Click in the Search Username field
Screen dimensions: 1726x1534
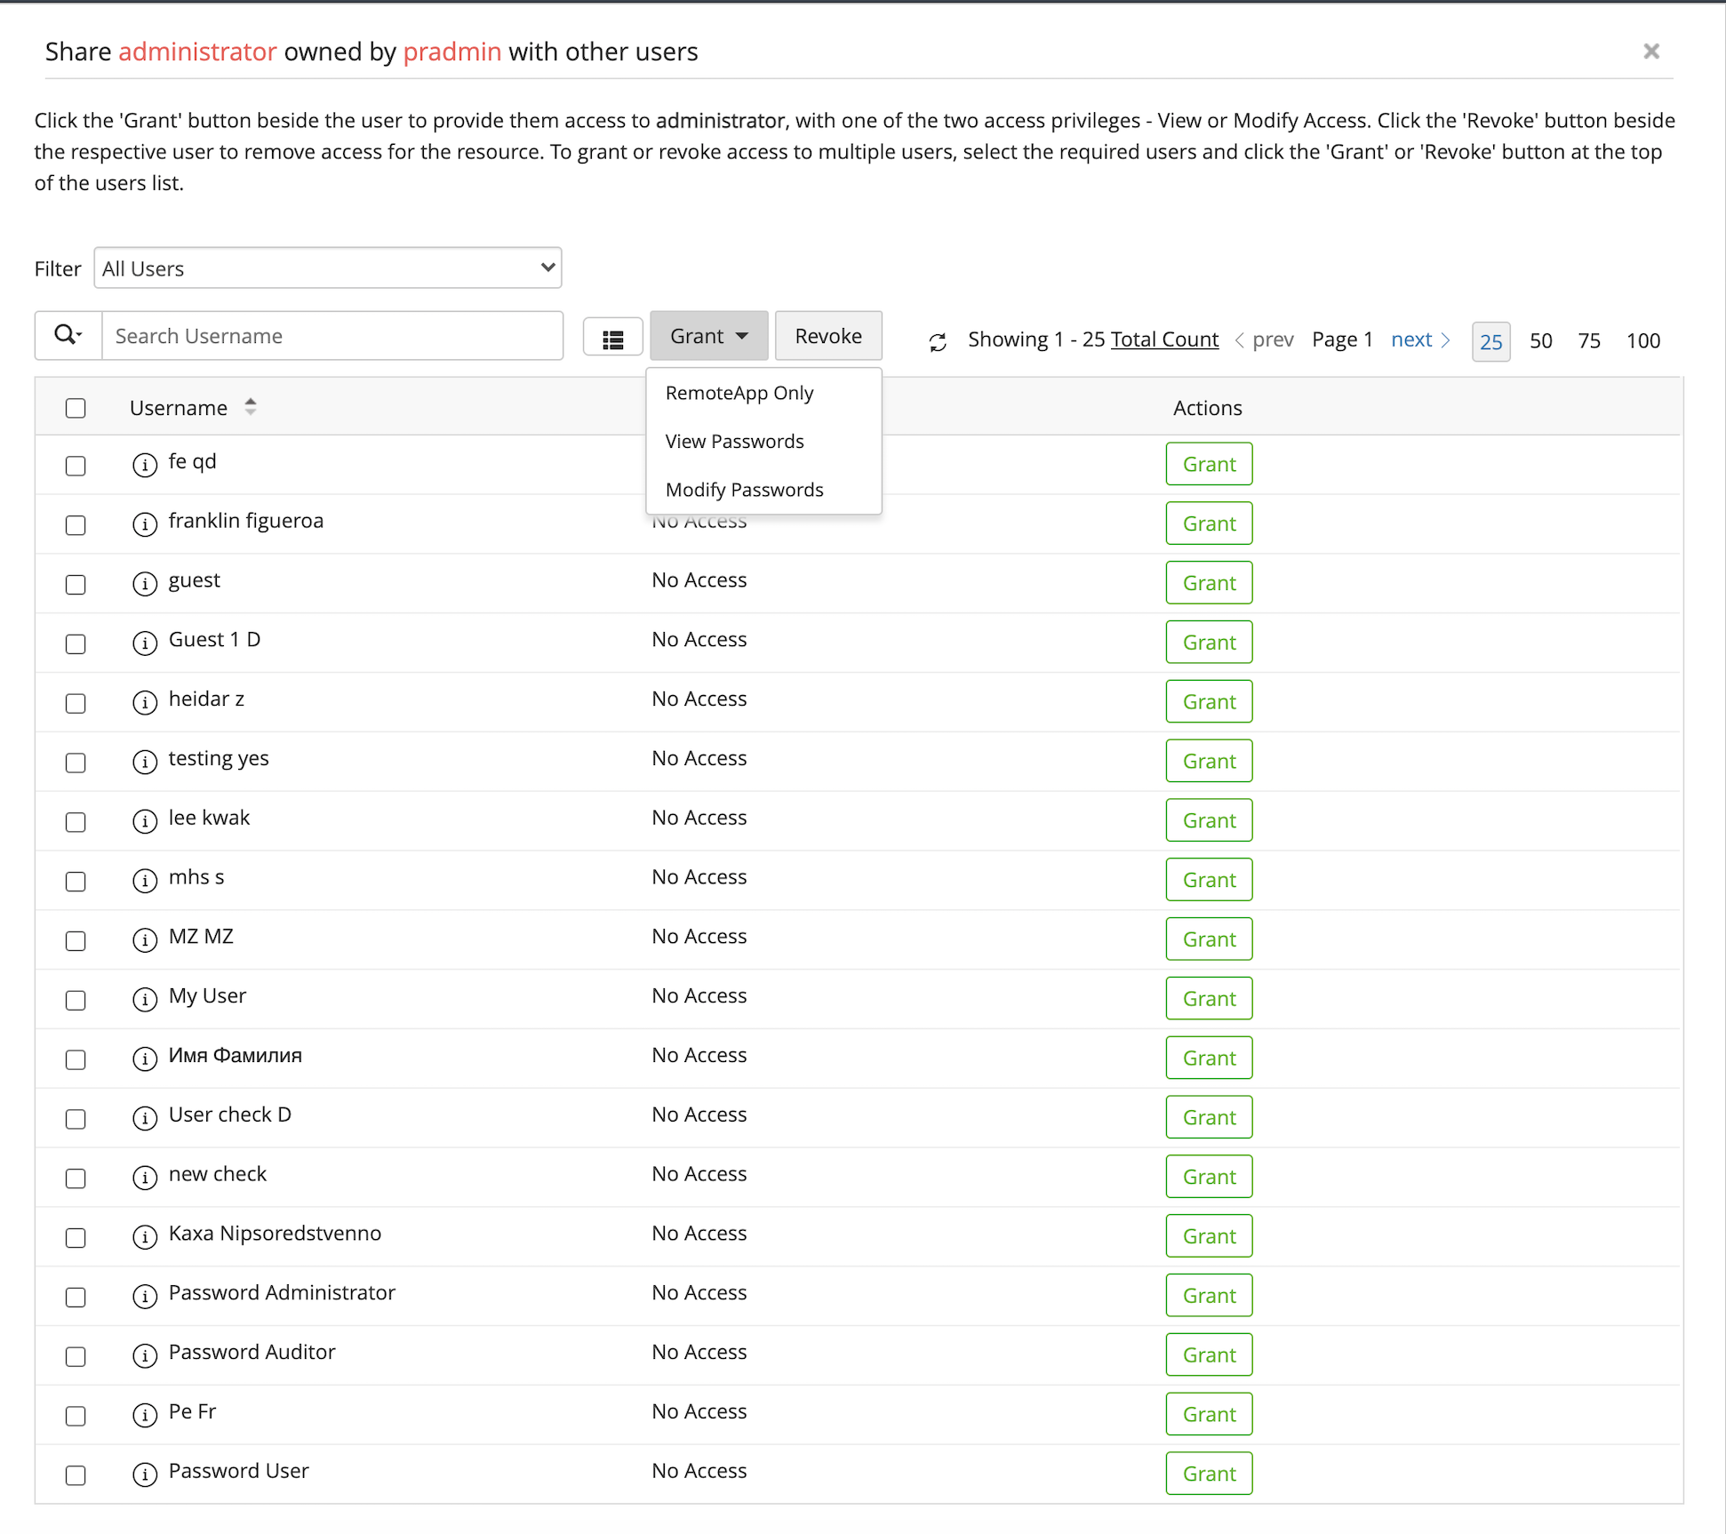tap(332, 336)
